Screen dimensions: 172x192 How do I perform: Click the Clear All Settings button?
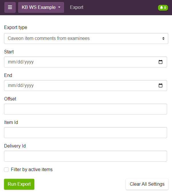click(147, 184)
